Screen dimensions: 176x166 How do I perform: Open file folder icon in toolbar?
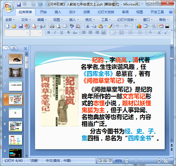pyautogui.click(x=14, y=26)
